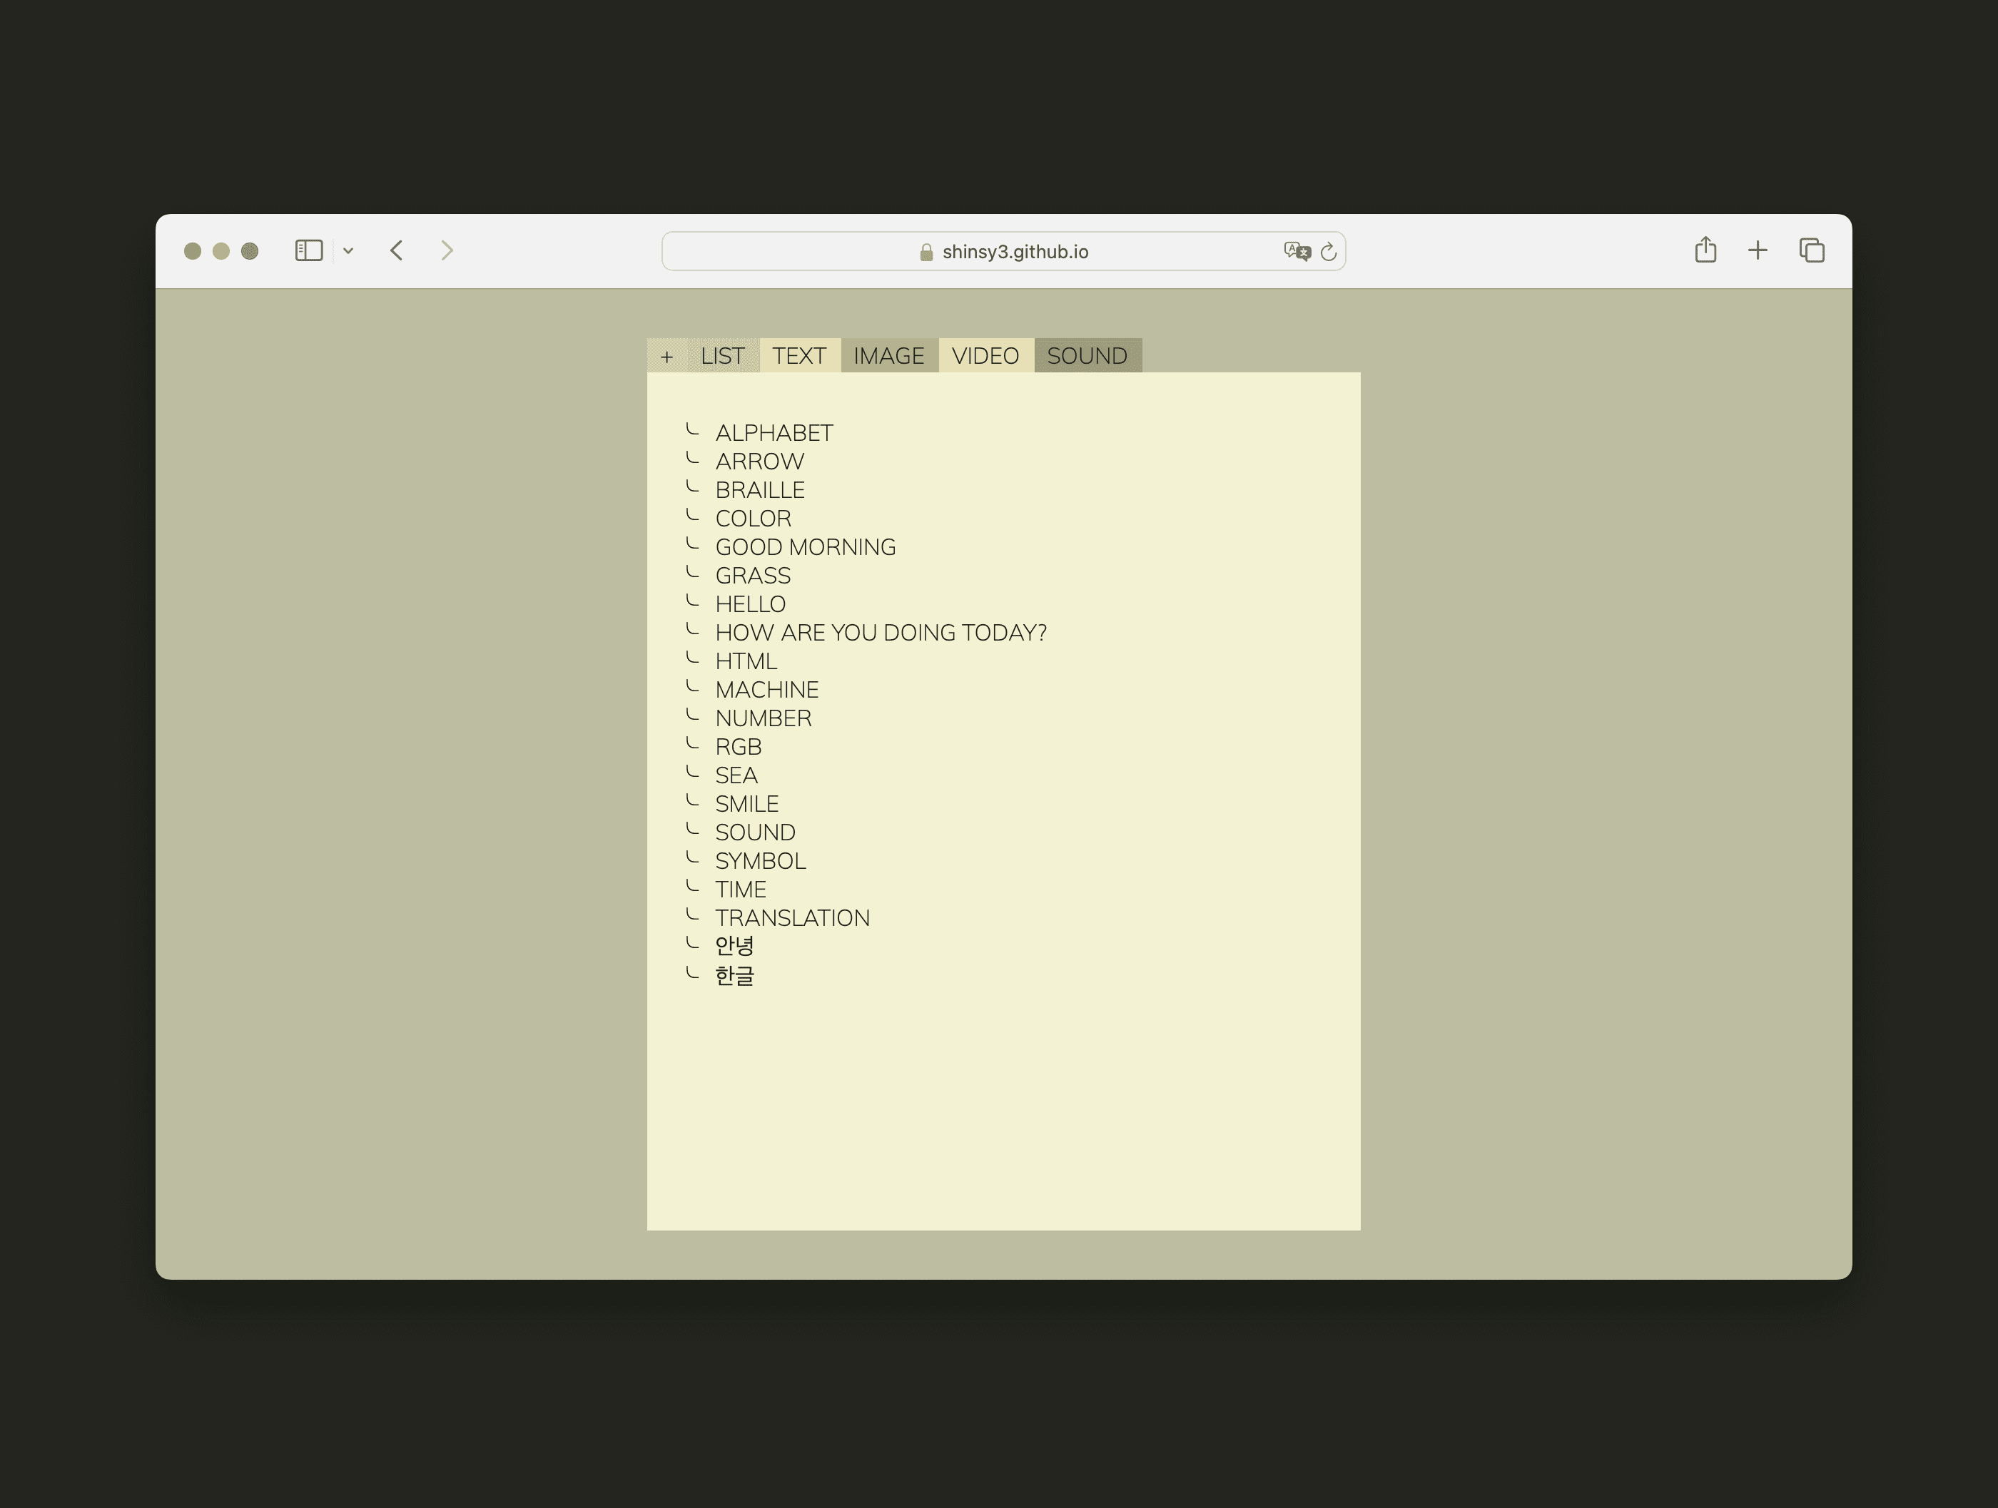Image resolution: width=1998 pixels, height=1508 pixels.
Task: Switch to the IMAGE tab
Action: tap(888, 356)
